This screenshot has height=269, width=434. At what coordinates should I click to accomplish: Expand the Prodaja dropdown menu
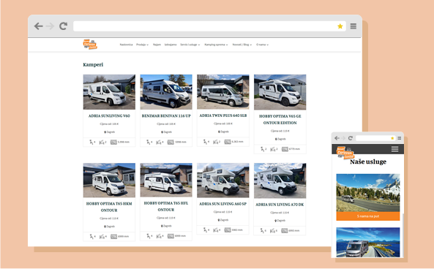click(x=142, y=45)
